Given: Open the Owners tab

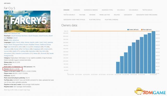Looking at the screenshot, I should point(66,10).
